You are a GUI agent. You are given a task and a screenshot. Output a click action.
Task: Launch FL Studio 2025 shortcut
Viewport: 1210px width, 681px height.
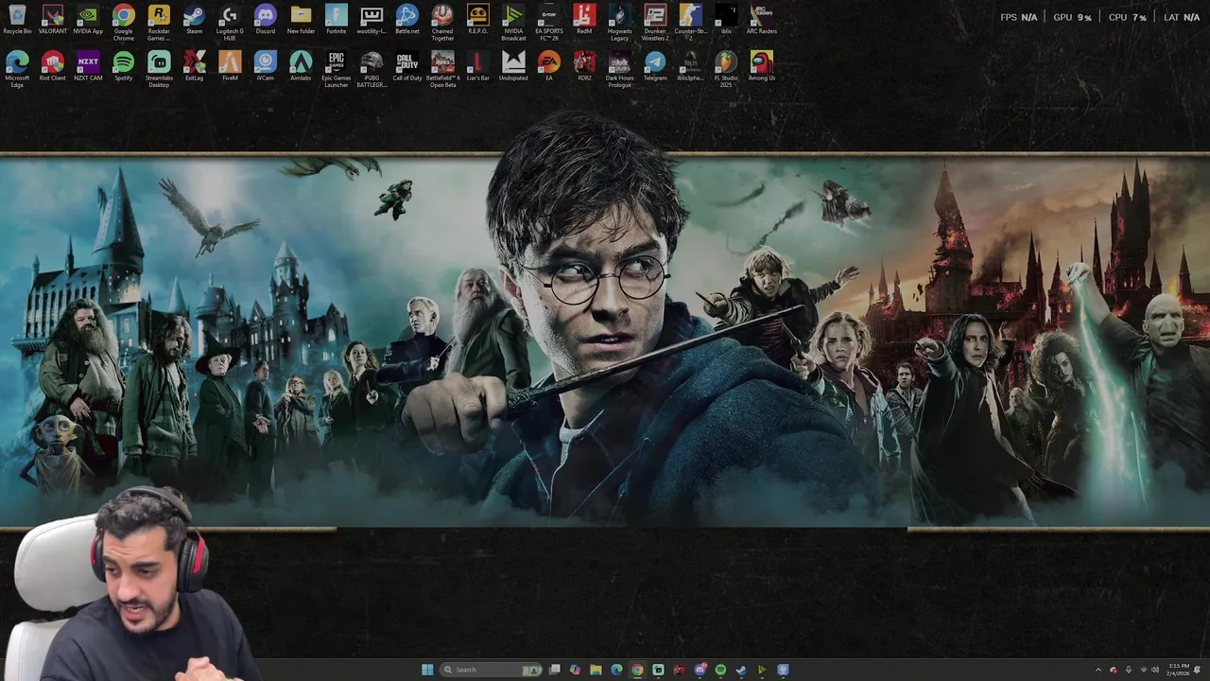point(726,69)
